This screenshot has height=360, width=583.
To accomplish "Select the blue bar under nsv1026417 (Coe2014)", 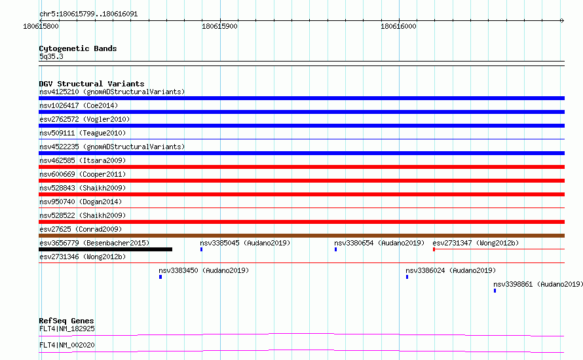I will pyautogui.click(x=301, y=112).
